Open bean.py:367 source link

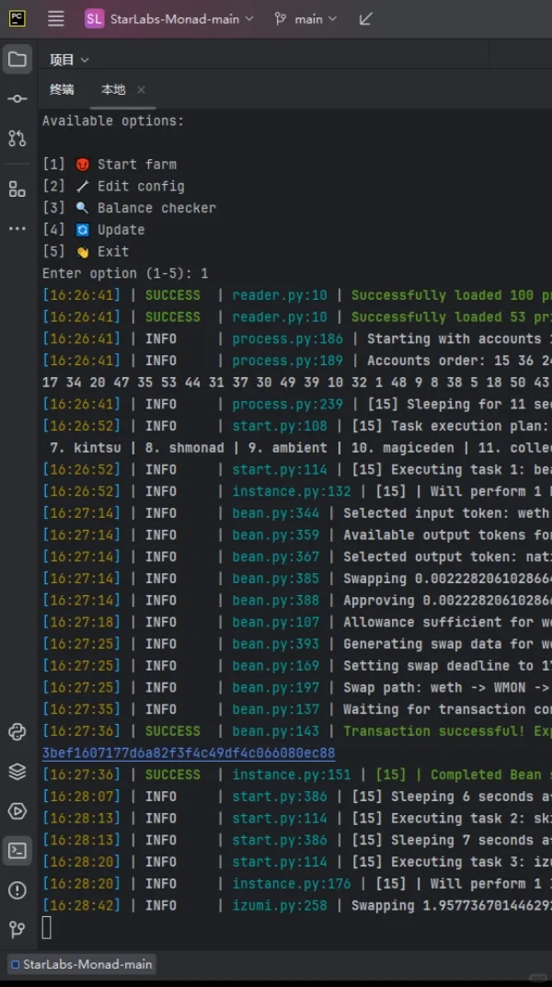click(x=276, y=557)
